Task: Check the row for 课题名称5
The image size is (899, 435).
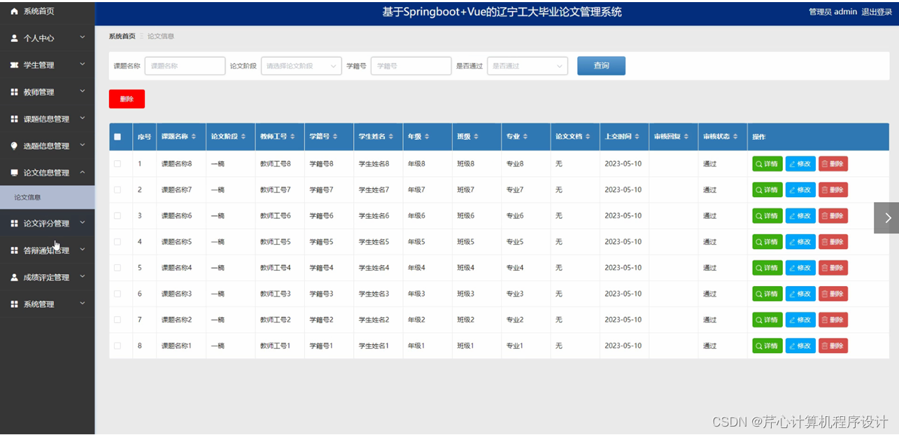Action: click(x=118, y=241)
